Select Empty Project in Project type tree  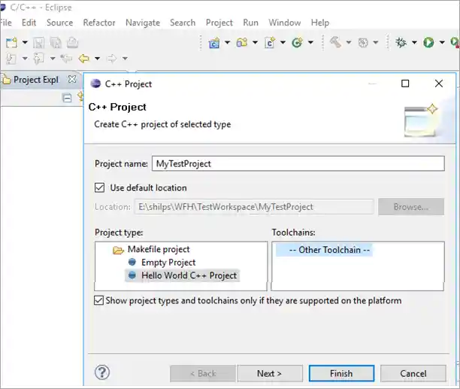(x=168, y=262)
